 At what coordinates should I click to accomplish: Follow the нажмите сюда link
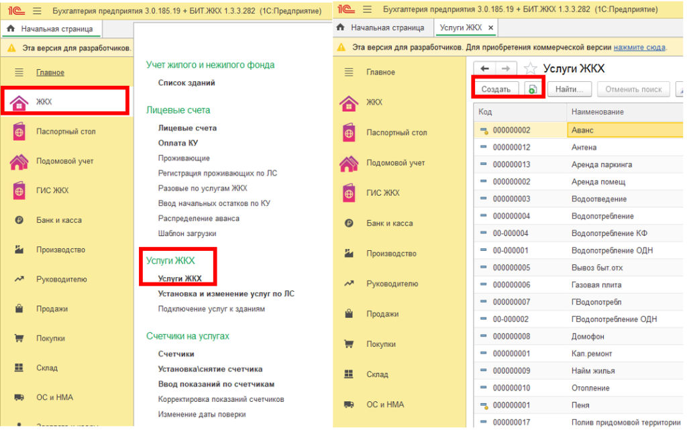point(639,48)
